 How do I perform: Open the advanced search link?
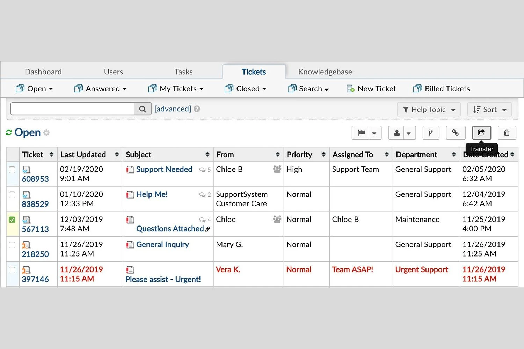[173, 109]
